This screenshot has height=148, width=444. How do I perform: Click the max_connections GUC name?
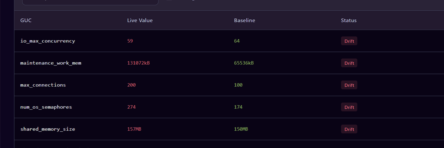[43, 85]
